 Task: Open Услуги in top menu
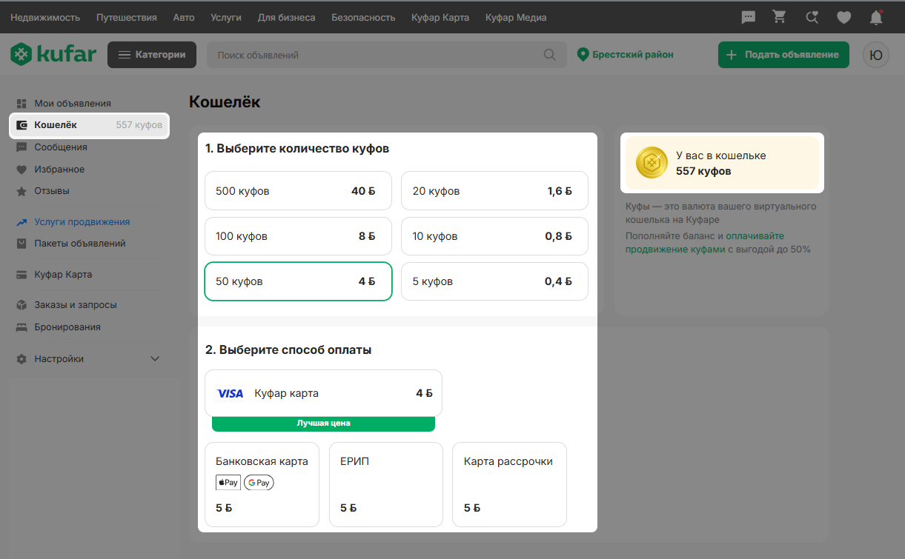pos(226,17)
